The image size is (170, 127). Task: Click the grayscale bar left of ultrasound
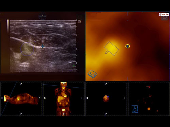8,26
